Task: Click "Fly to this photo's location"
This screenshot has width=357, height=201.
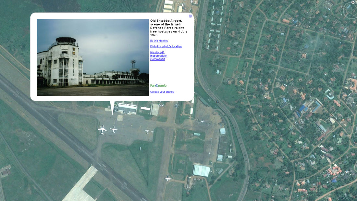Action: (x=166, y=46)
